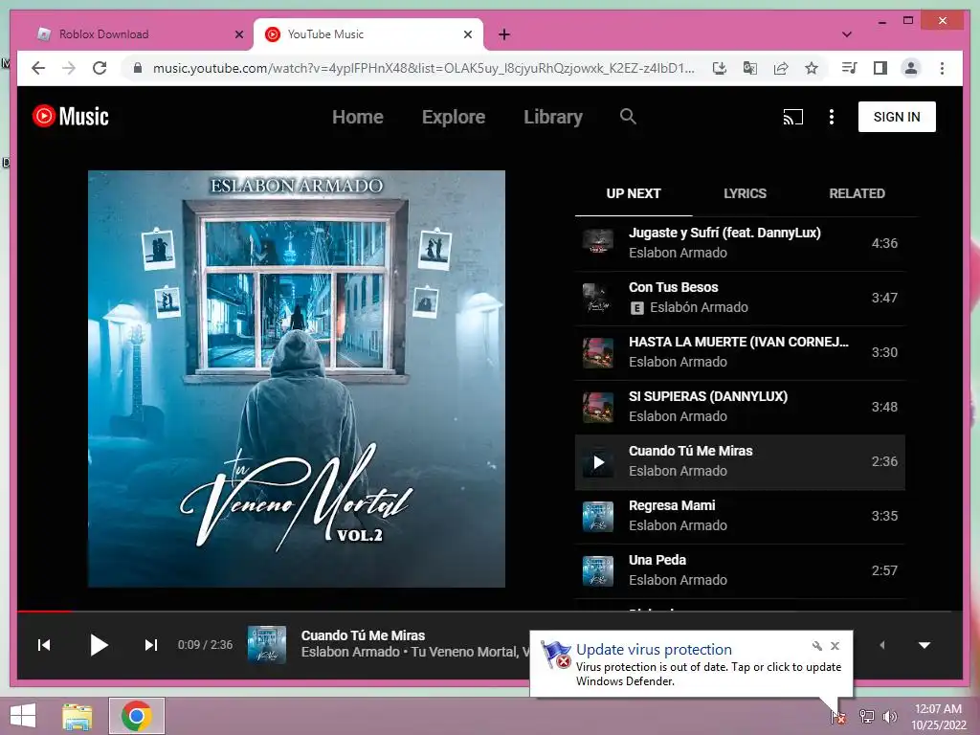Screen dimensions: 980x735
Task: Click Update virus protection notification title
Action: [x=654, y=650]
